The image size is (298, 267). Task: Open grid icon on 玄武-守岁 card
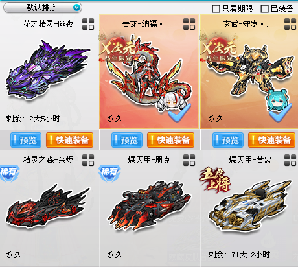[290, 24]
